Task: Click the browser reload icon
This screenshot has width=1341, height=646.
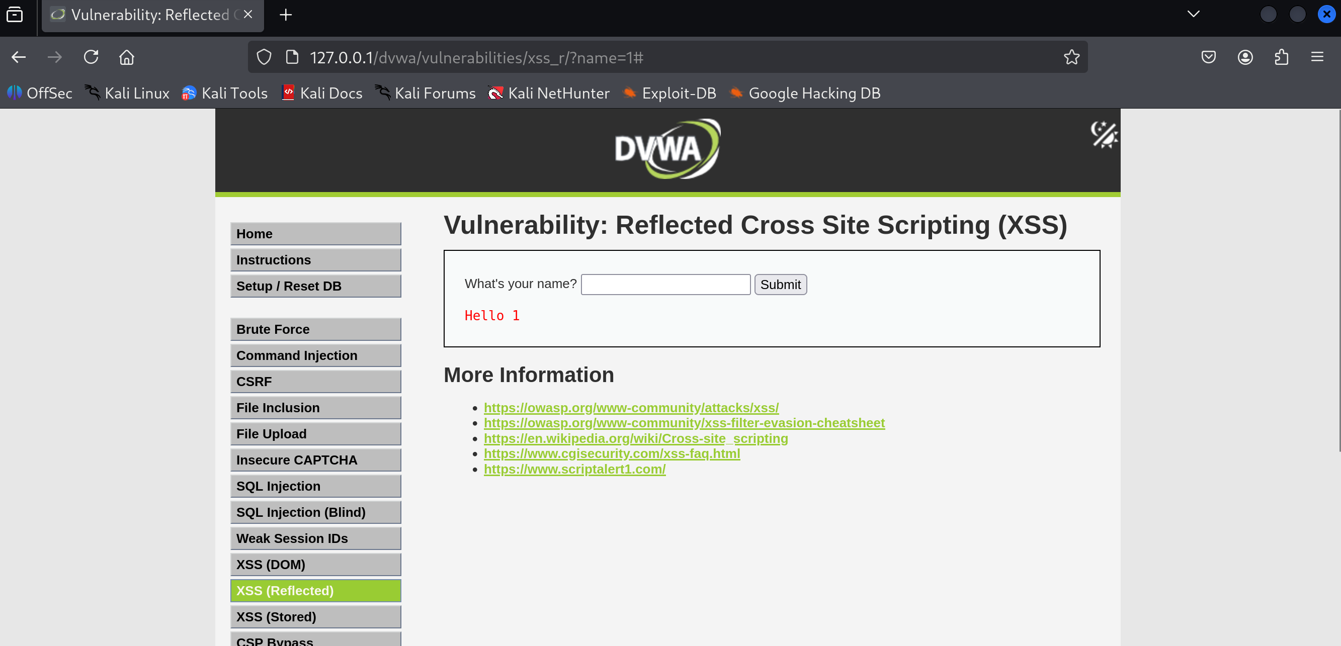Action: click(91, 57)
